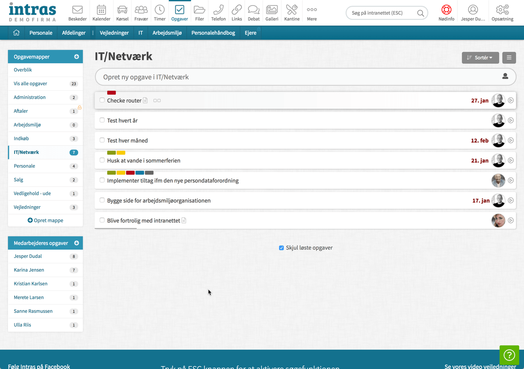
Task: Click play arrow icon on Checke router task
Action: 511,100
